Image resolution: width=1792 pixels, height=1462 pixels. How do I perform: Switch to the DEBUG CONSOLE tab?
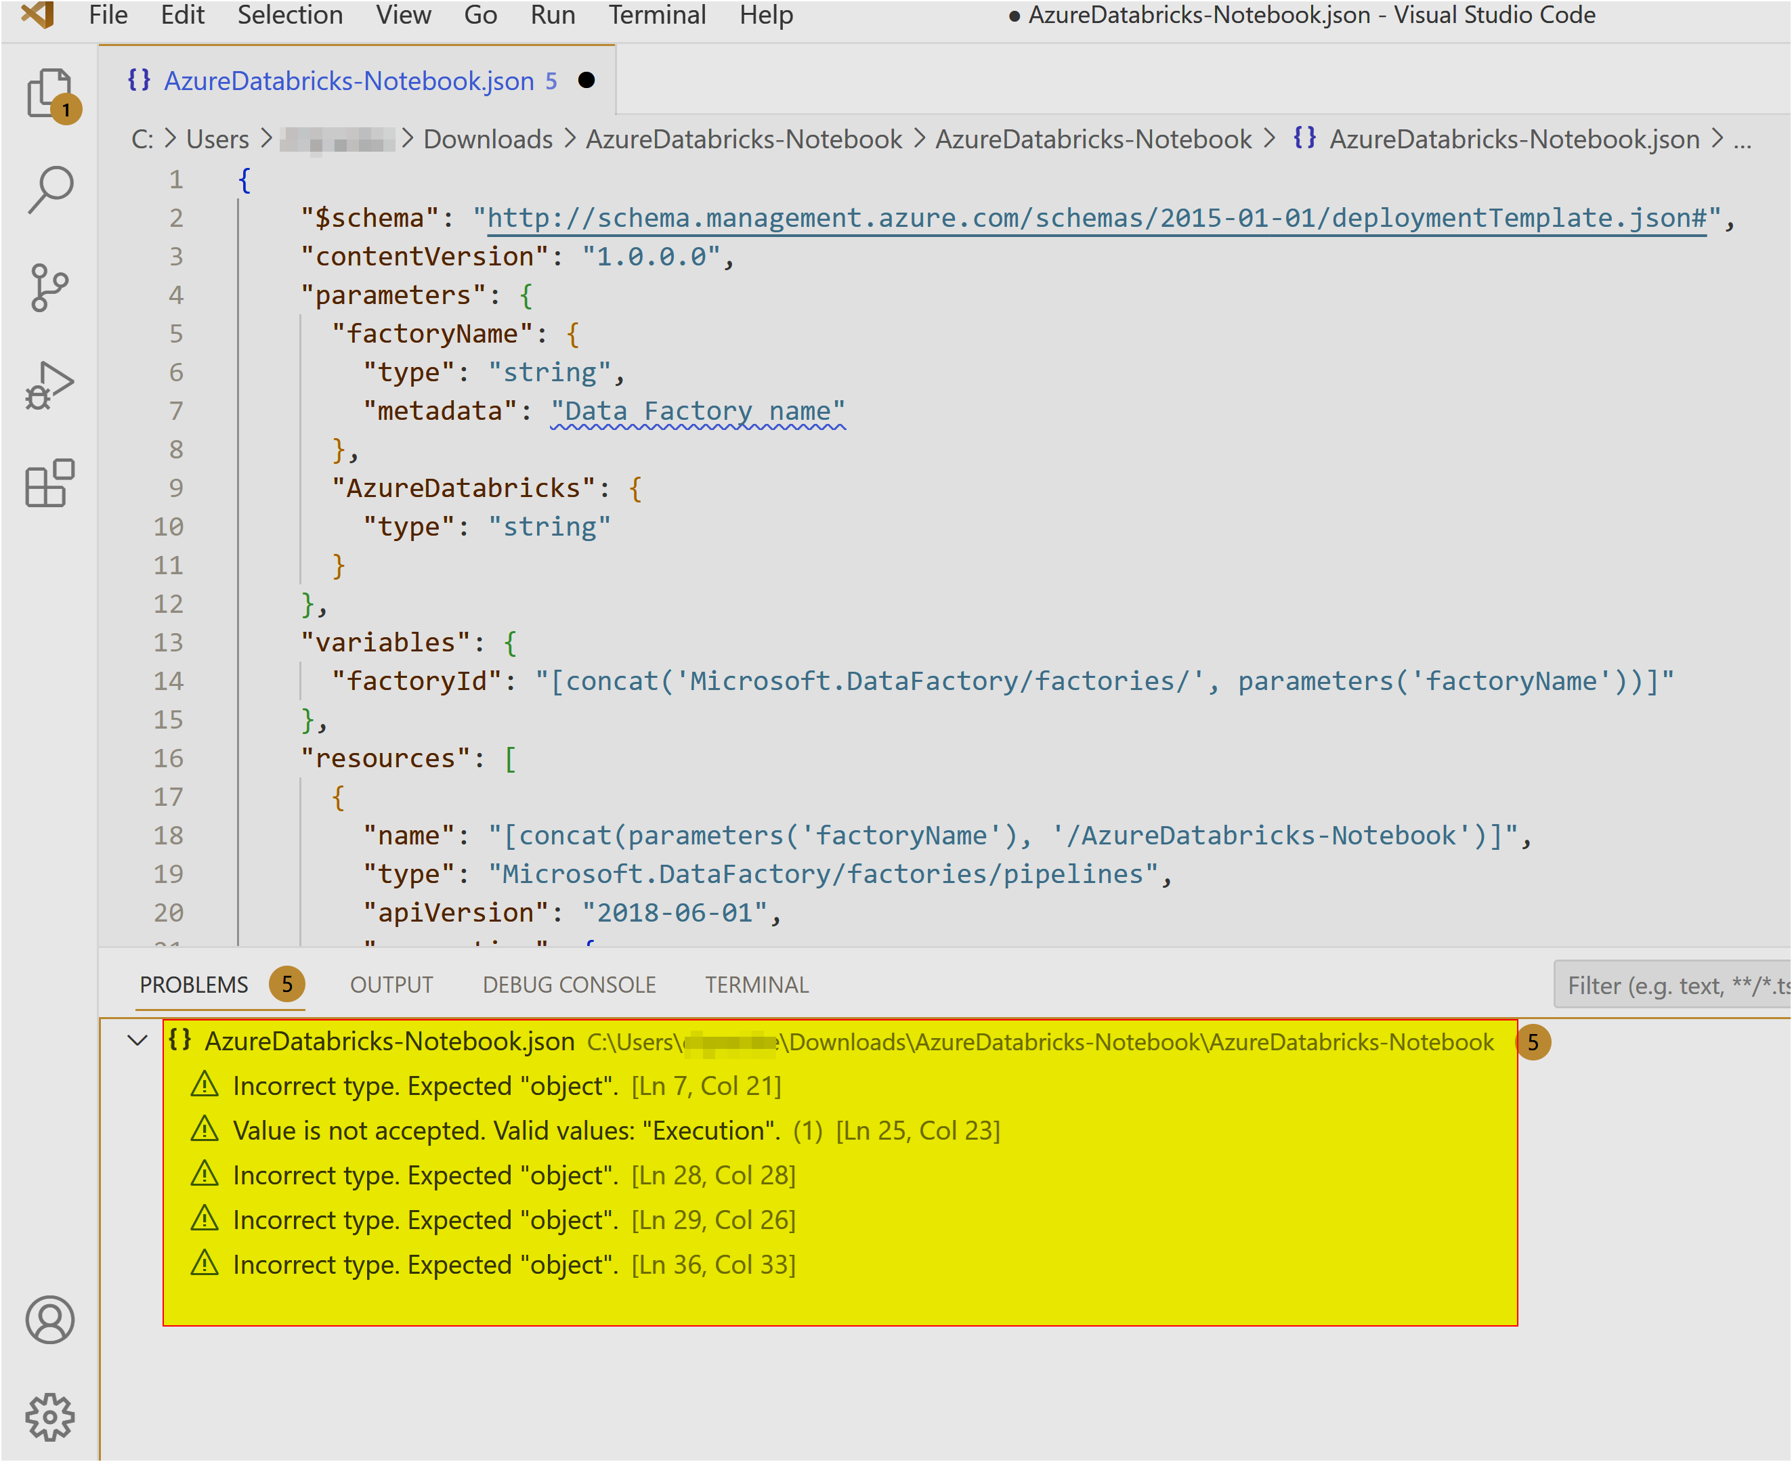click(x=570, y=984)
